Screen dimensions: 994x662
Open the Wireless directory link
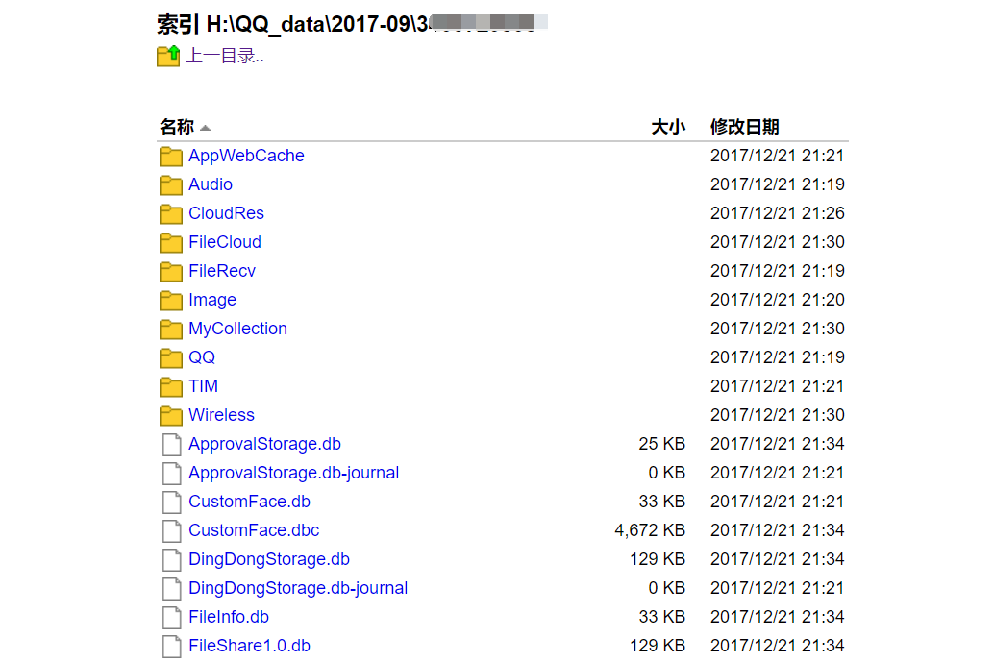point(221,415)
